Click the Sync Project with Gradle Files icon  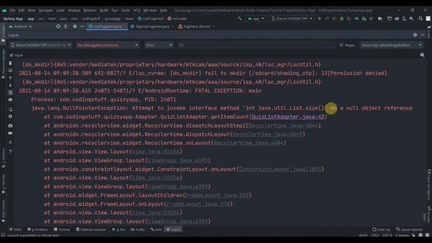click(396, 19)
